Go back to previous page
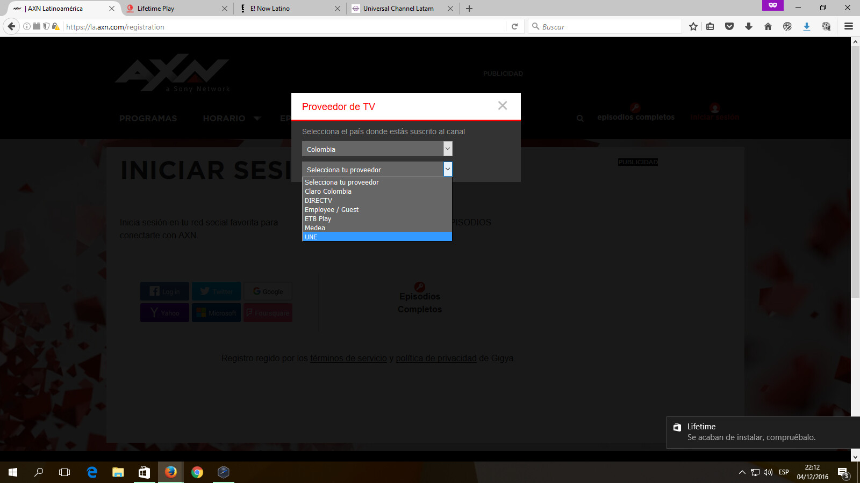 11,26
